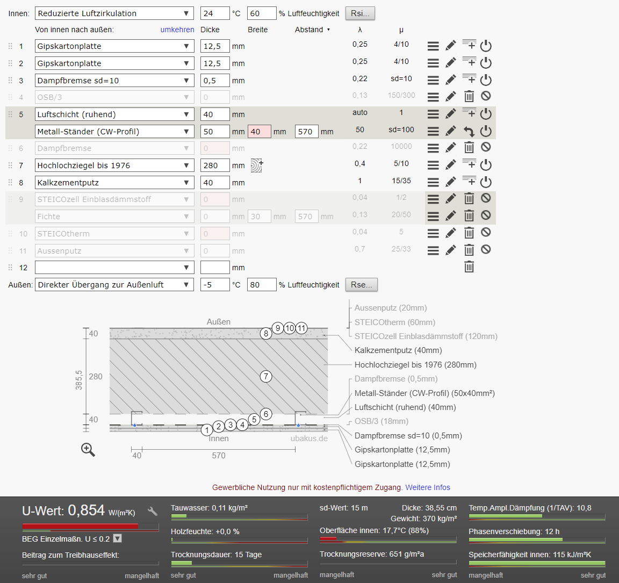Click the zoom magnifier below the wall diagram

(x=88, y=450)
